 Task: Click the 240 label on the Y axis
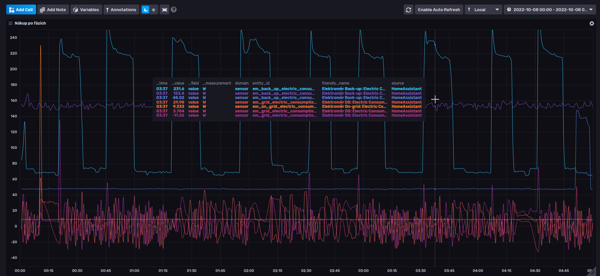pos(13,38)
